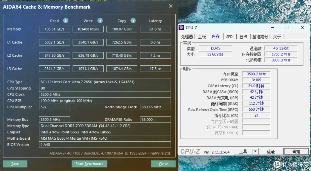Click L2 Cache latency 4.2 ns
311x171 pixels.
click(x=155, y=56)
